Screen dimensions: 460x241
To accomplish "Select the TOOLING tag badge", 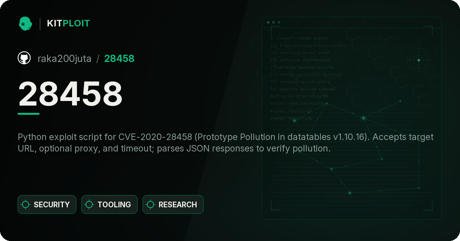I will click(x=109, y=205).
